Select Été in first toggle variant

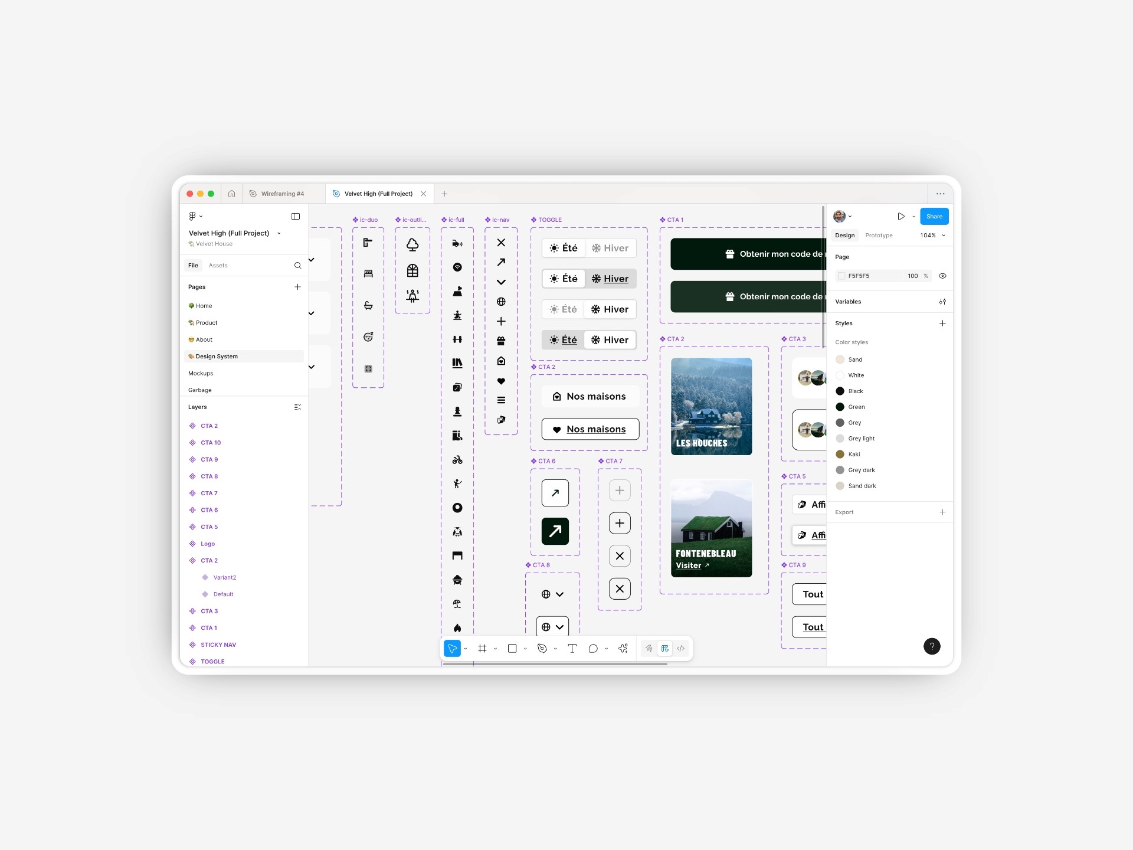tap(564, 248)
